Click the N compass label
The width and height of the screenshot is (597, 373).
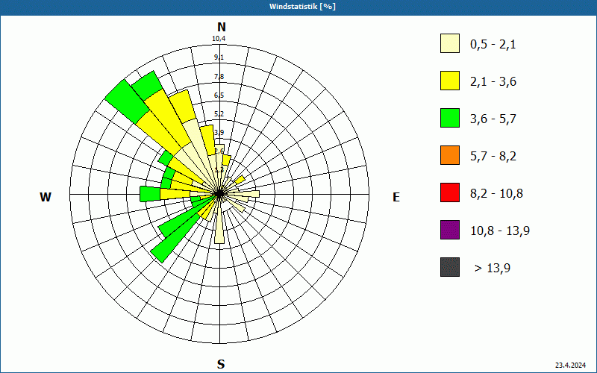coord(222,27)
